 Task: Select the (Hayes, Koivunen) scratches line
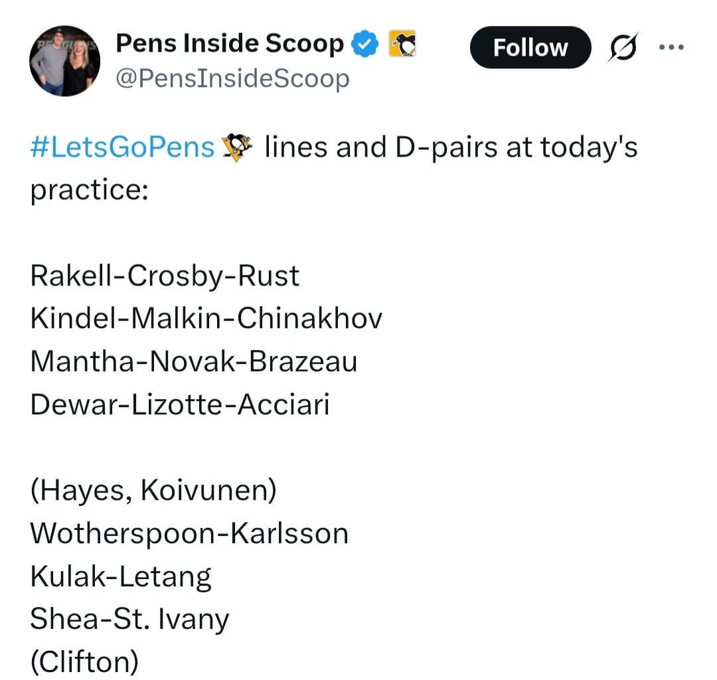pos(154,489)
